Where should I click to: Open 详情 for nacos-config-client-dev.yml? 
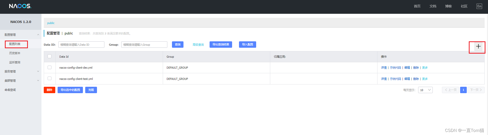[x=384, y=68]
